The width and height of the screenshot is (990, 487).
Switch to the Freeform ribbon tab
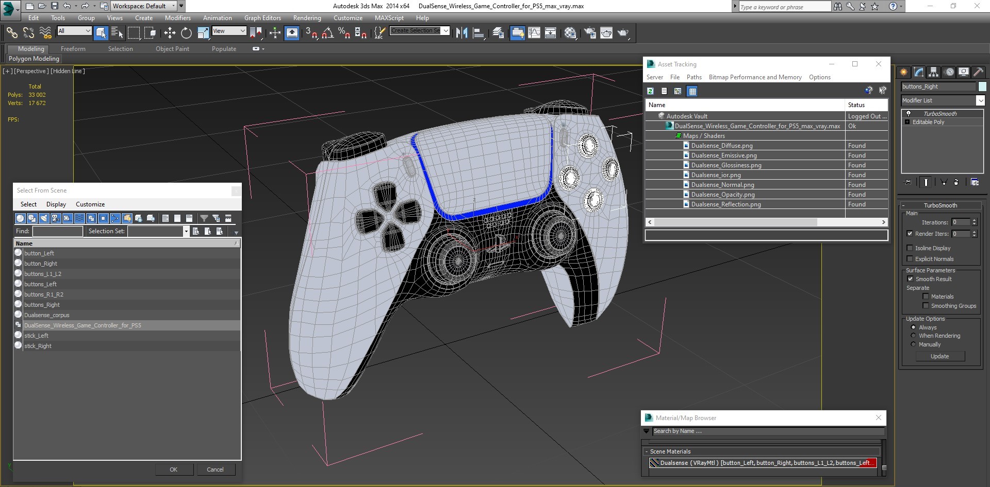[73, 49]
